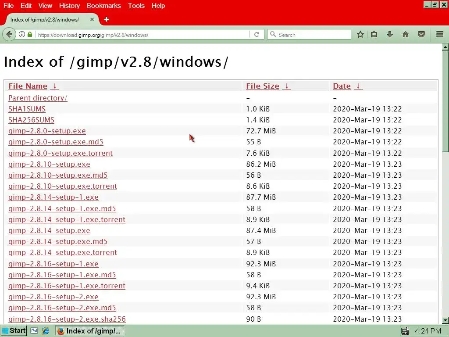Open the Help menu

(158, 6)
